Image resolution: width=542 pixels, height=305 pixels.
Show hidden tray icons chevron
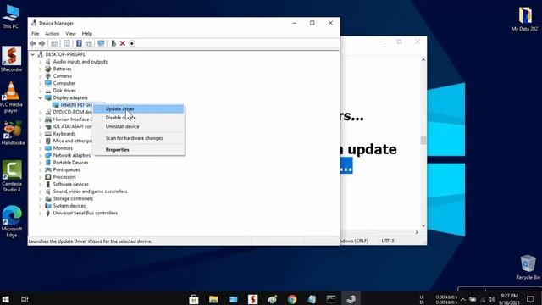(x=463, y=299)
